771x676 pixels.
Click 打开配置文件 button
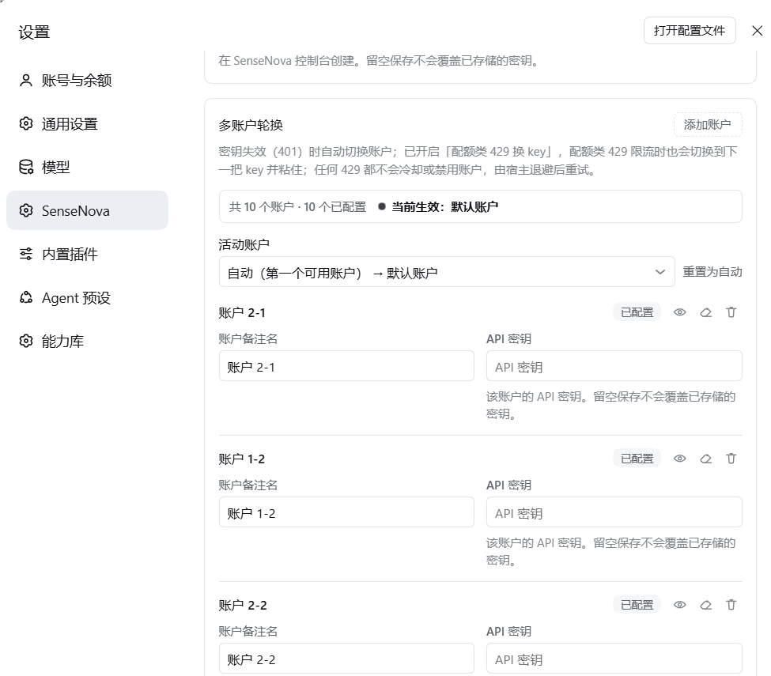690,31
